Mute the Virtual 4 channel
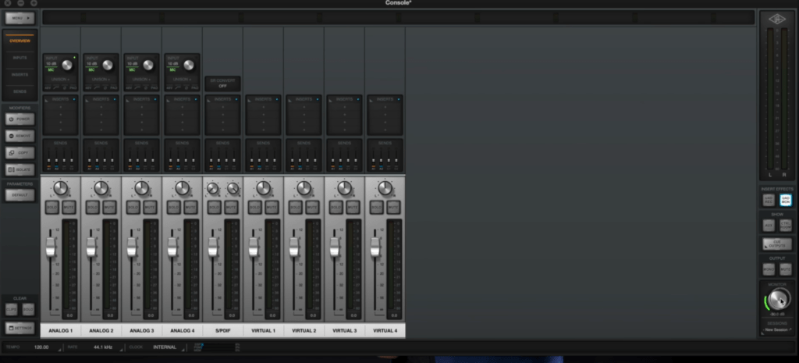Screen dimensions: 799x363 click(x=393, y=207)
